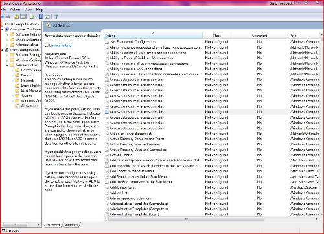Expand the System tree folder
324x234 pixels.
(12, 96)
